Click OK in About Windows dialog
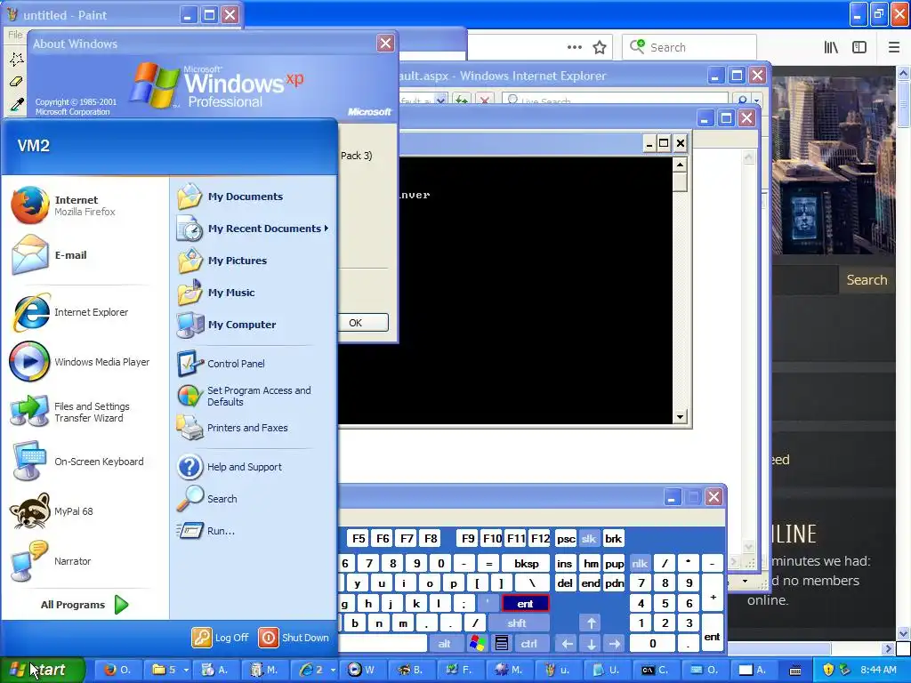 tap(363, 323)
